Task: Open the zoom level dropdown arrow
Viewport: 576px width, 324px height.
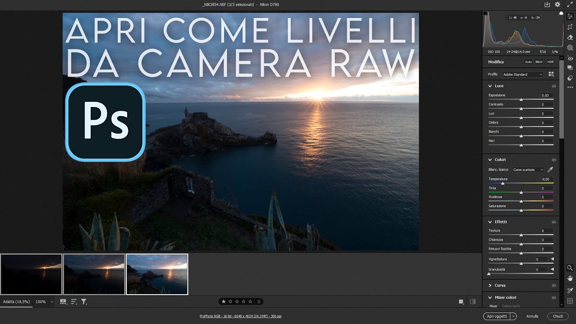Action: tap(52, 301)
